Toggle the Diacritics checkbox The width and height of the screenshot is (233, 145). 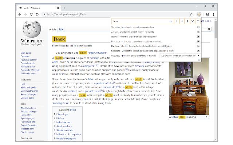point(198,41)
